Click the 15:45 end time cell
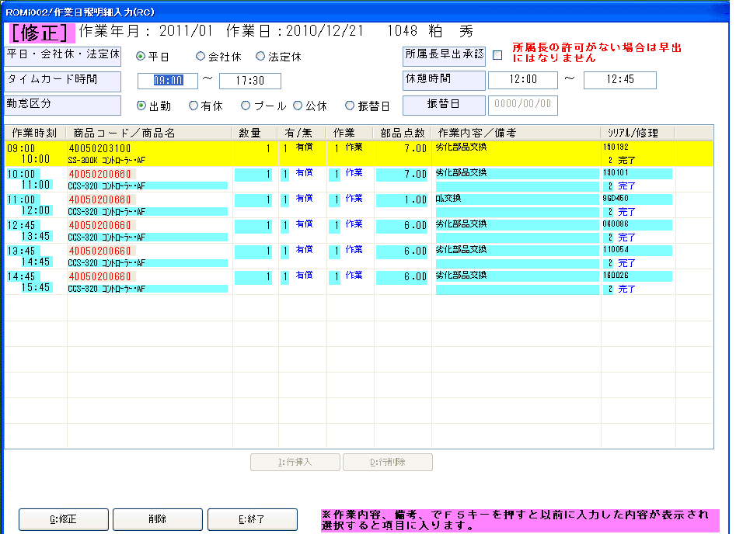The image size is (736, 534). pyautogui.click(x=36, y=288)
